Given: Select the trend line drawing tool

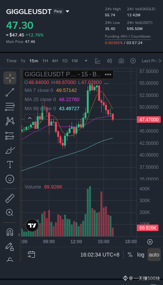Looking at the screenshot, I should coord(10,92).
